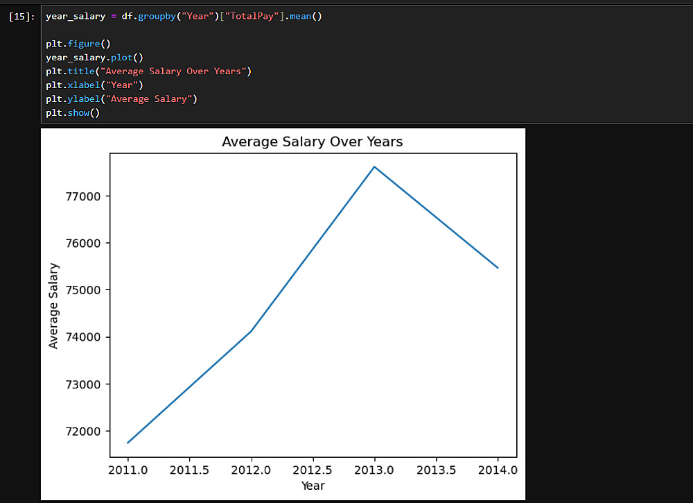Click the cell execution prompt [15]
693x503 pixels.
[22, 16]
